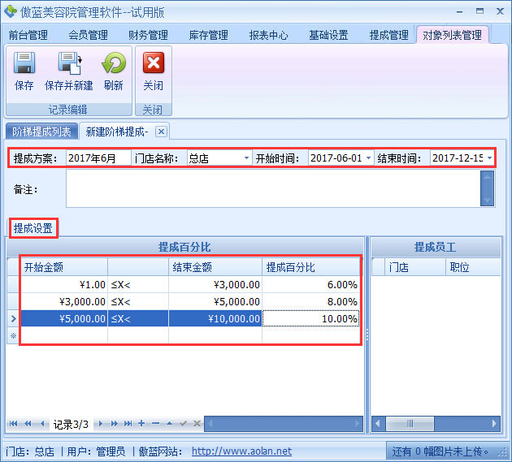The width and height of the screenshot is (512, 462).
Task: Click the status bar upload notice 还有0幅图片未上传
Action: (x=440, y=451)
